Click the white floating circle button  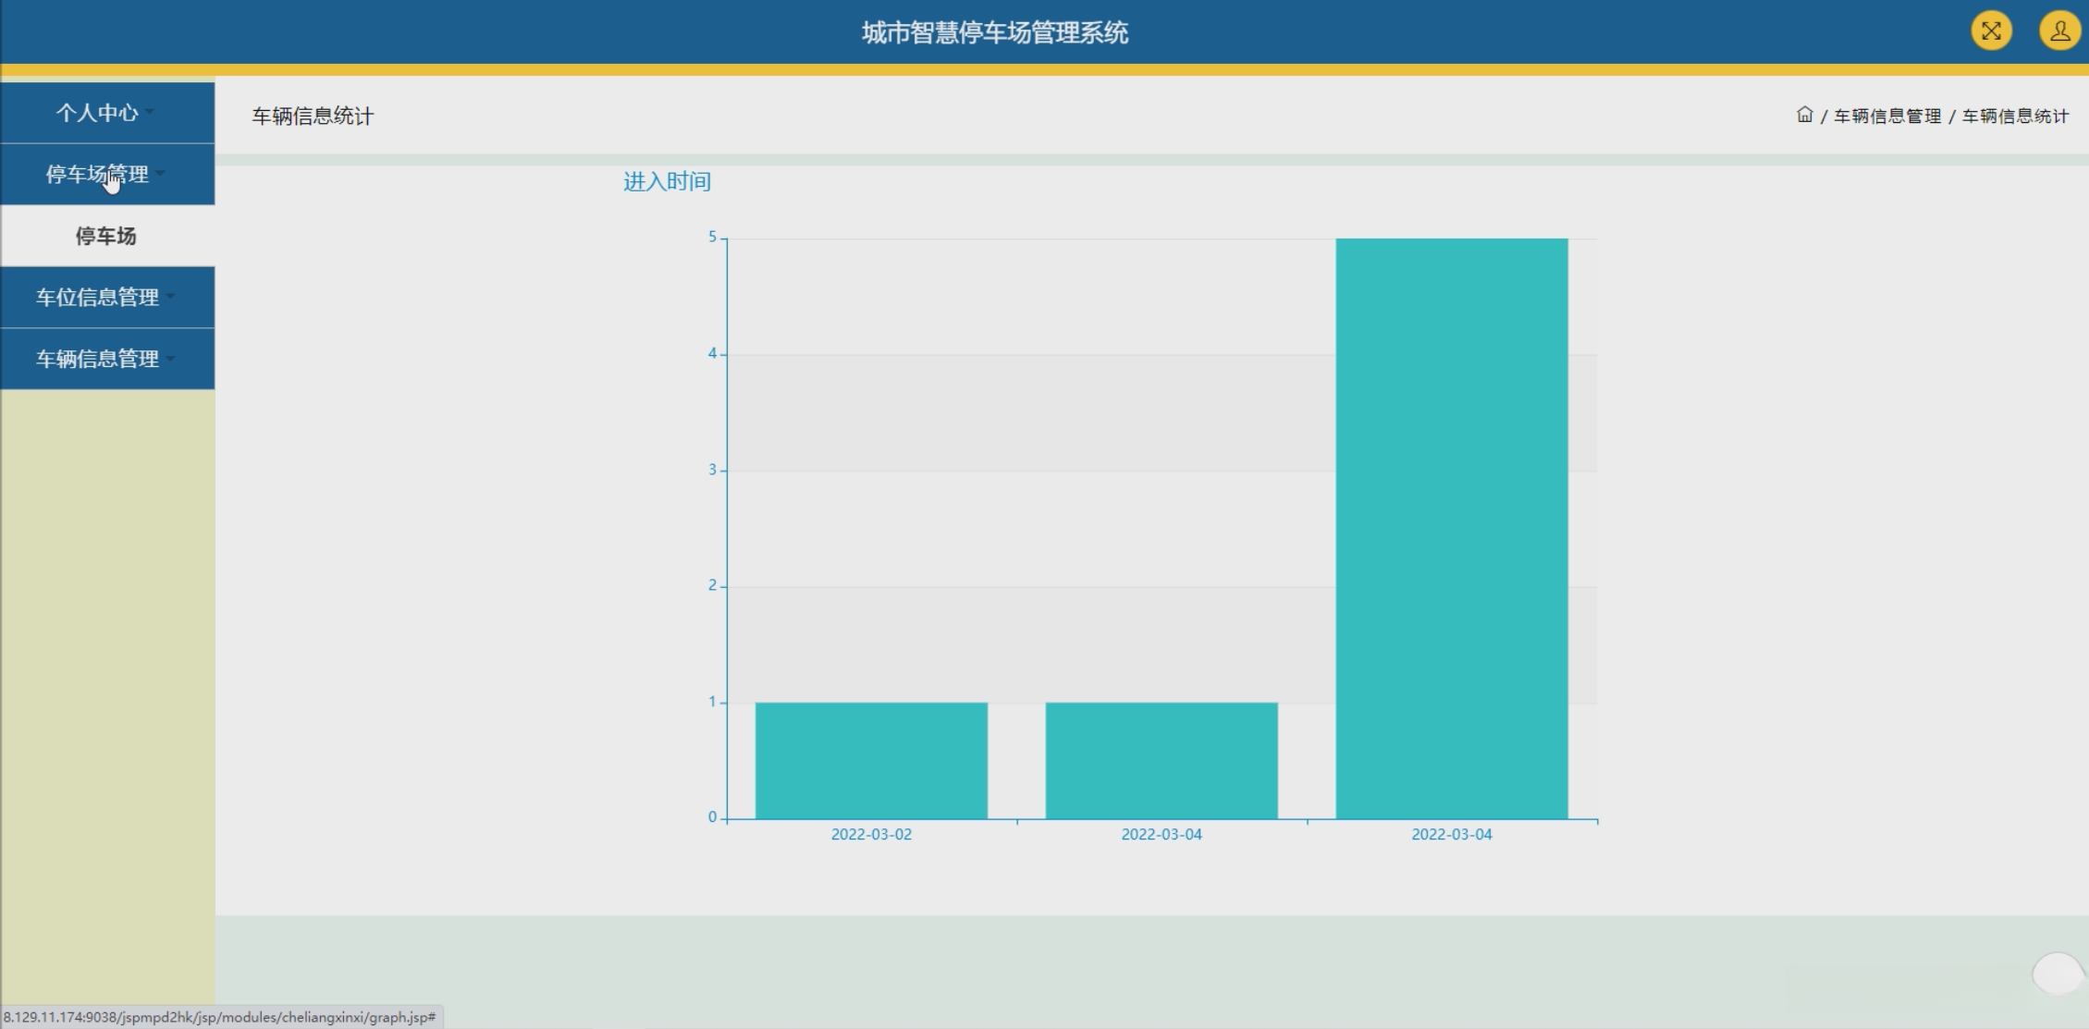(2057, 974)
